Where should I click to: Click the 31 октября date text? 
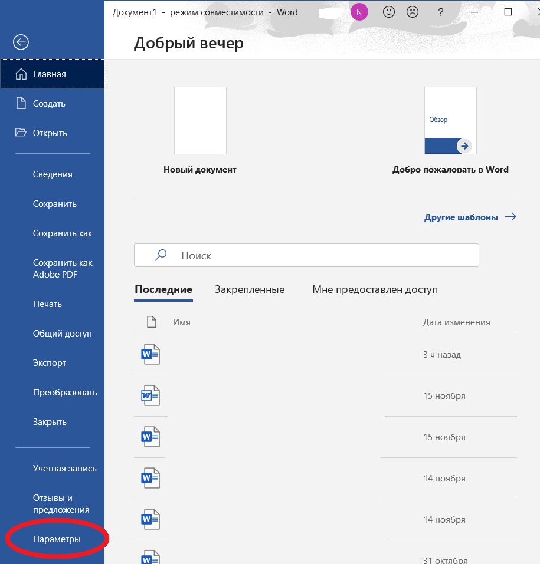click(445, 560)
